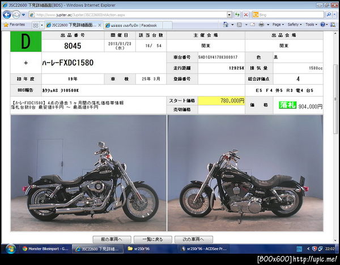Go to next vehicle 次の車両へ
The height and width of the screenshot is (265, 340).
click(x=194, y=239)
